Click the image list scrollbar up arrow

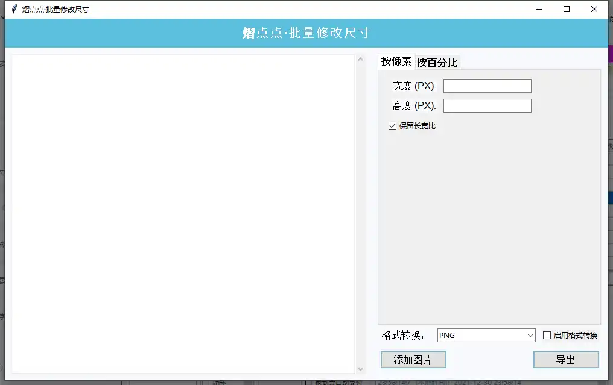361,59
